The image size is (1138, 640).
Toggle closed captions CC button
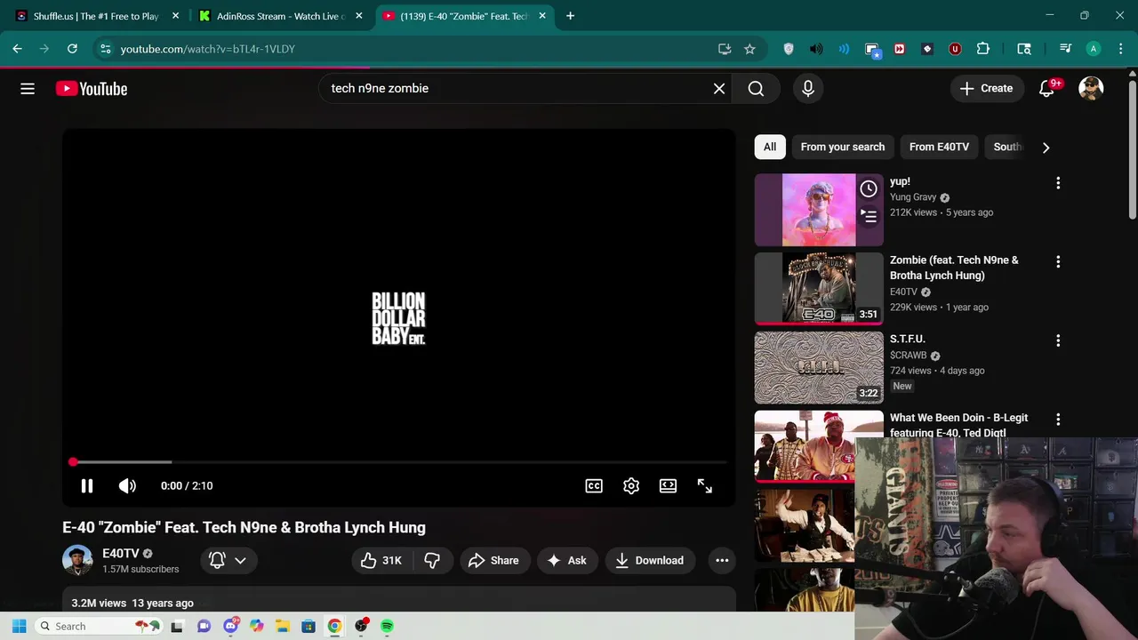(x=594, y=486)
